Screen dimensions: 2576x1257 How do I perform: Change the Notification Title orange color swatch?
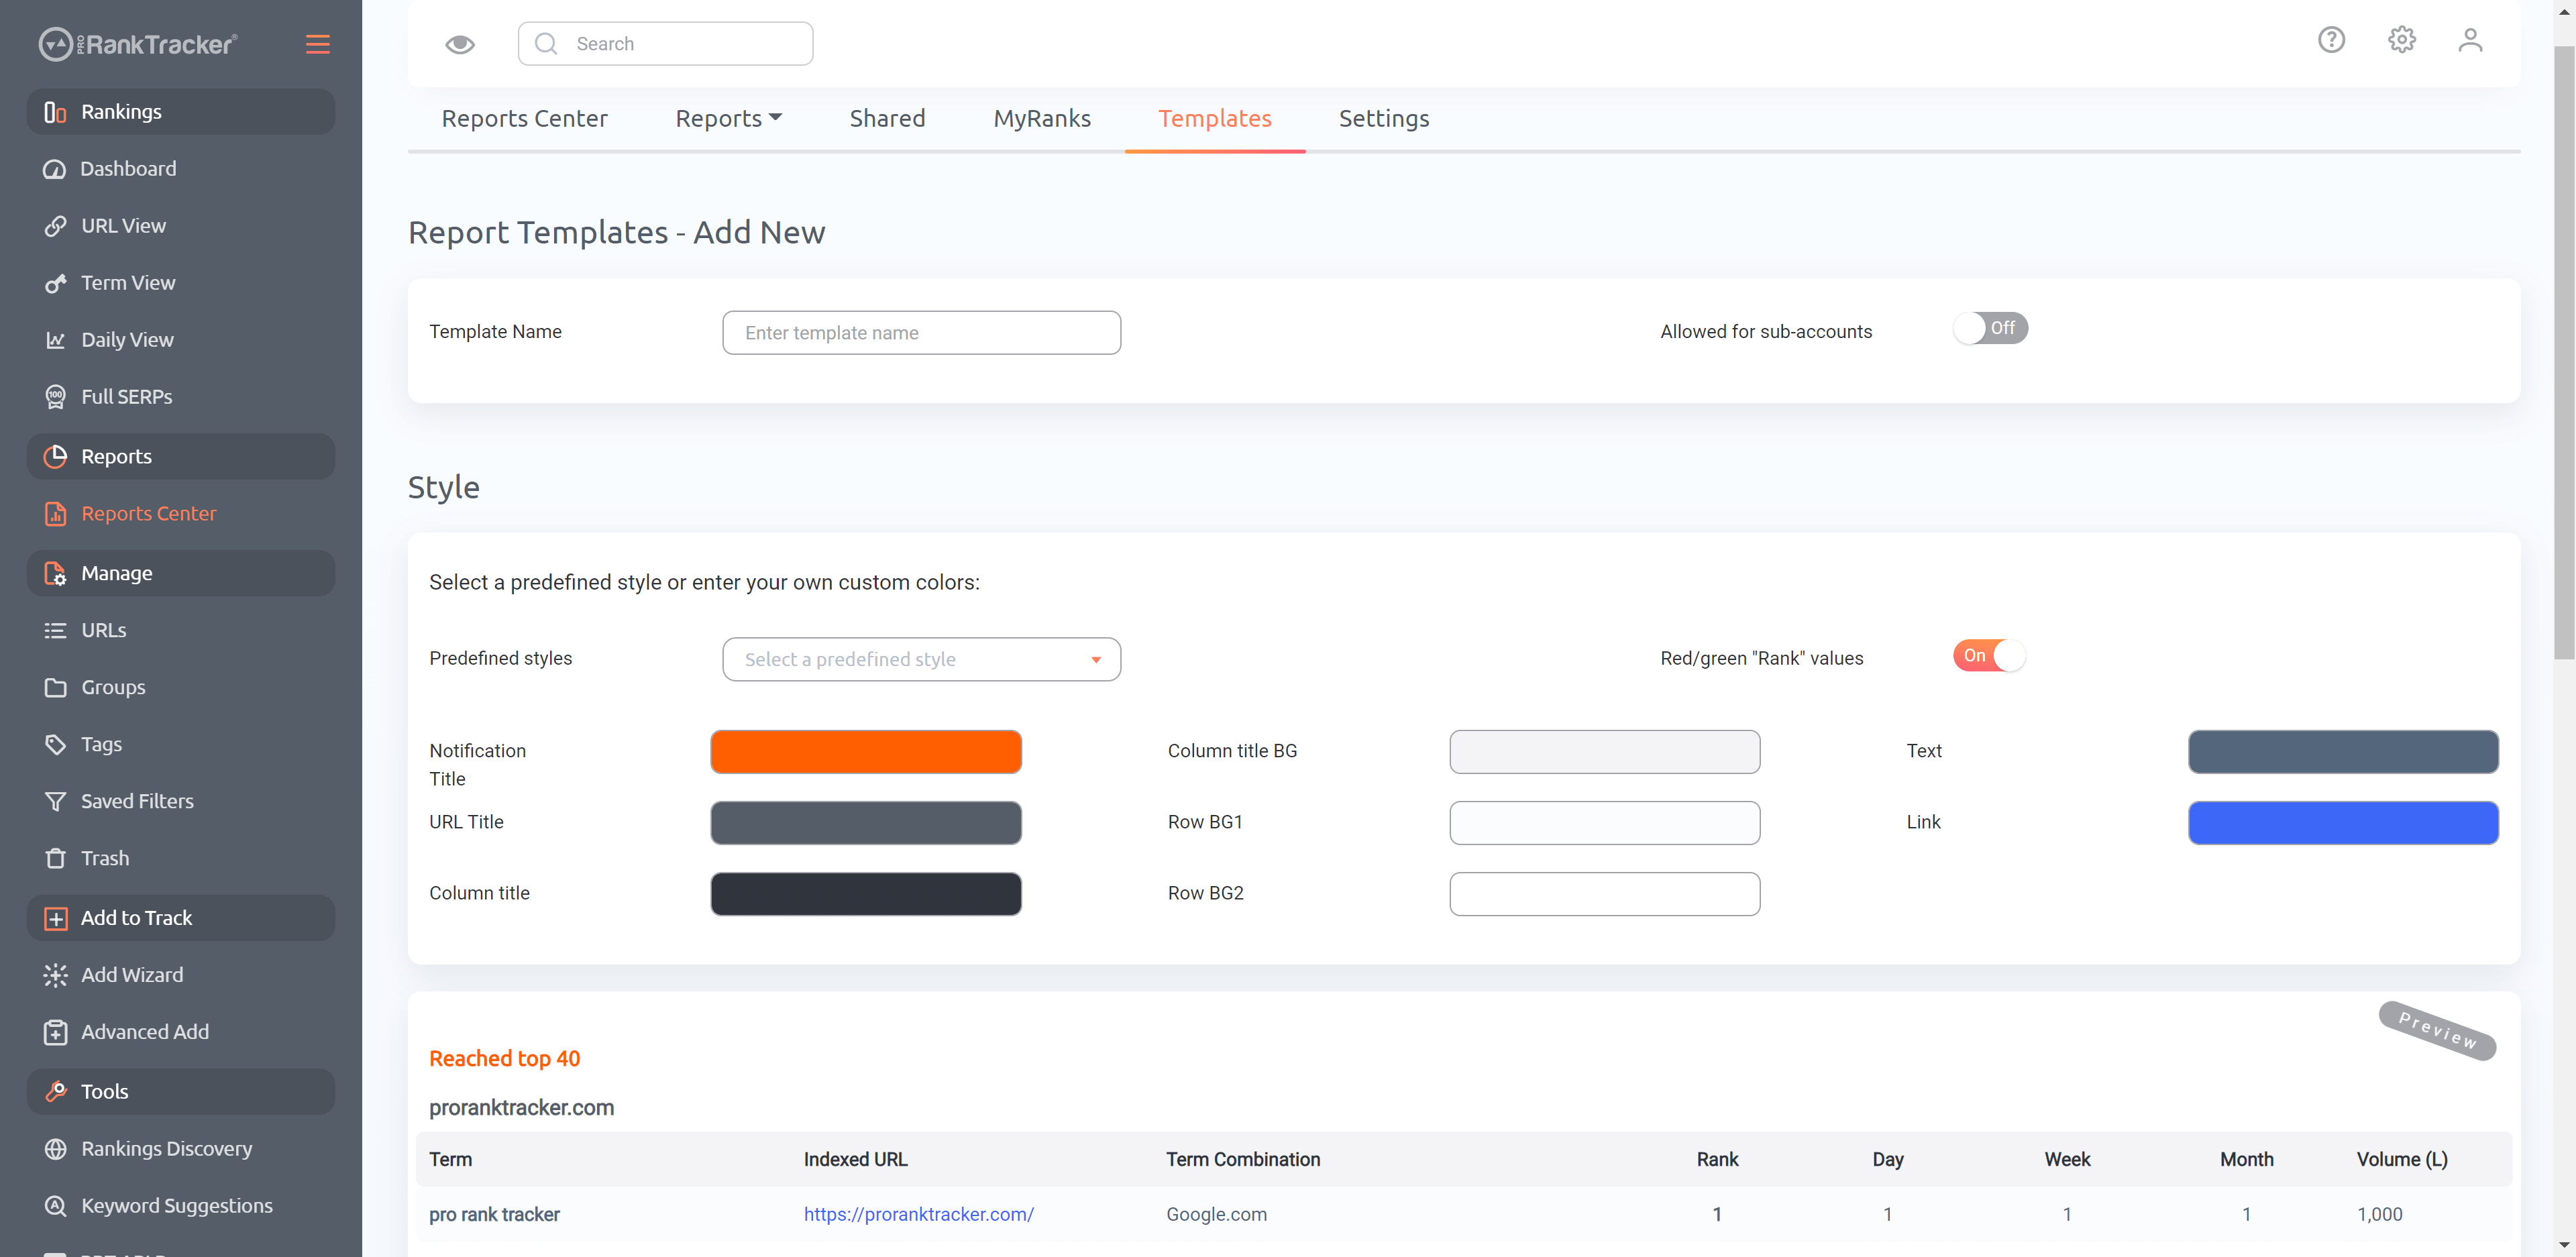tap(866, 751)
